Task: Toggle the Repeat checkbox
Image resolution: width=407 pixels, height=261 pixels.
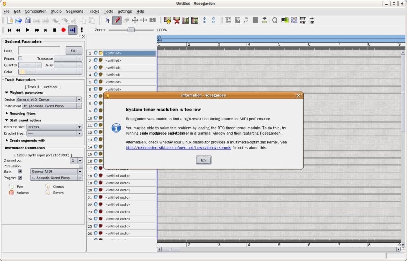Action: pos(20,58)
